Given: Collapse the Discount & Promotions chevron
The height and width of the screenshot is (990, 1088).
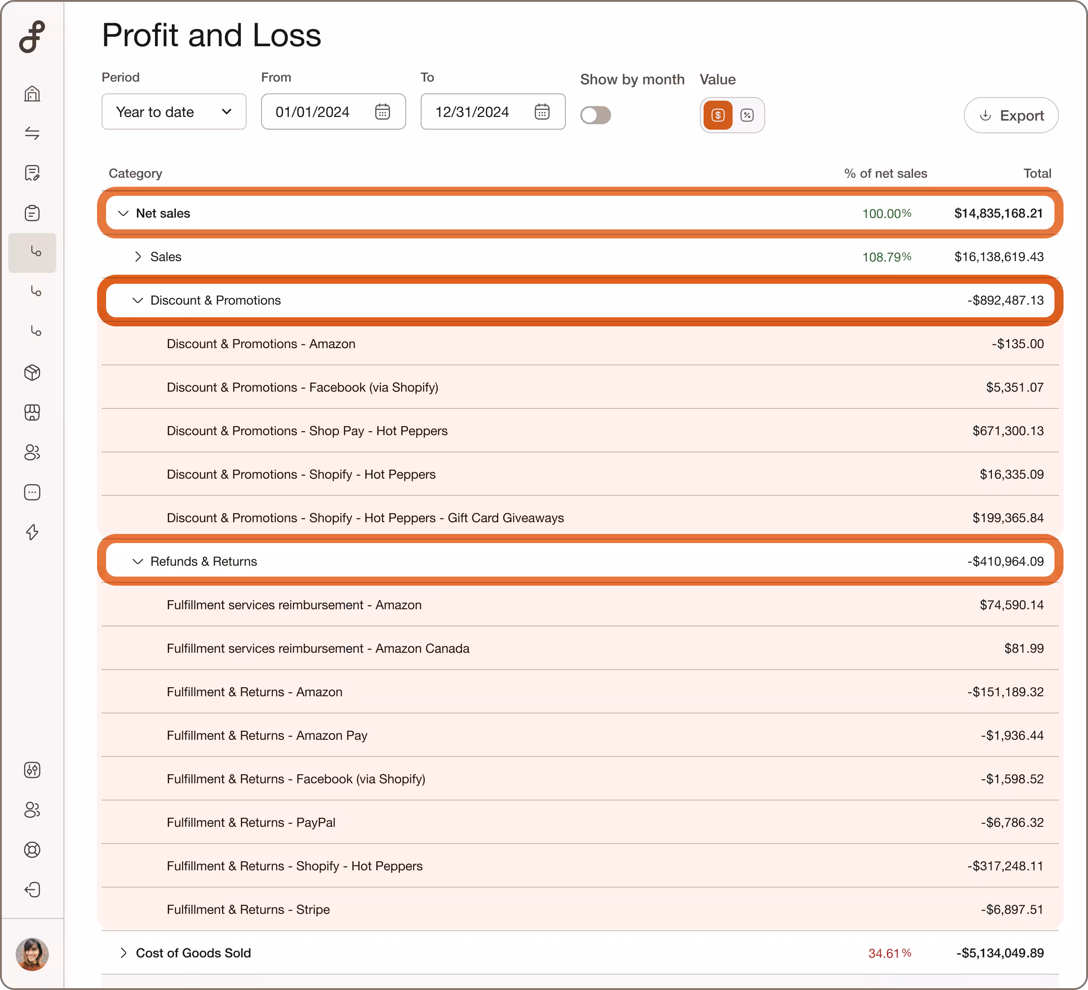Looking at the screenshot, I should point(138,301).
